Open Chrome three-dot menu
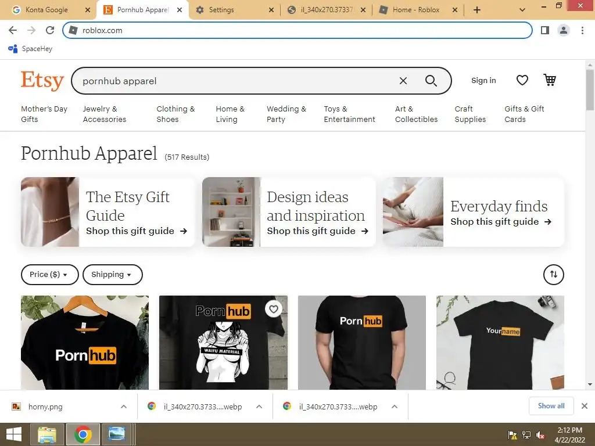Image resolution: width=595 pixels, height=446 pixels. [582, 30]
